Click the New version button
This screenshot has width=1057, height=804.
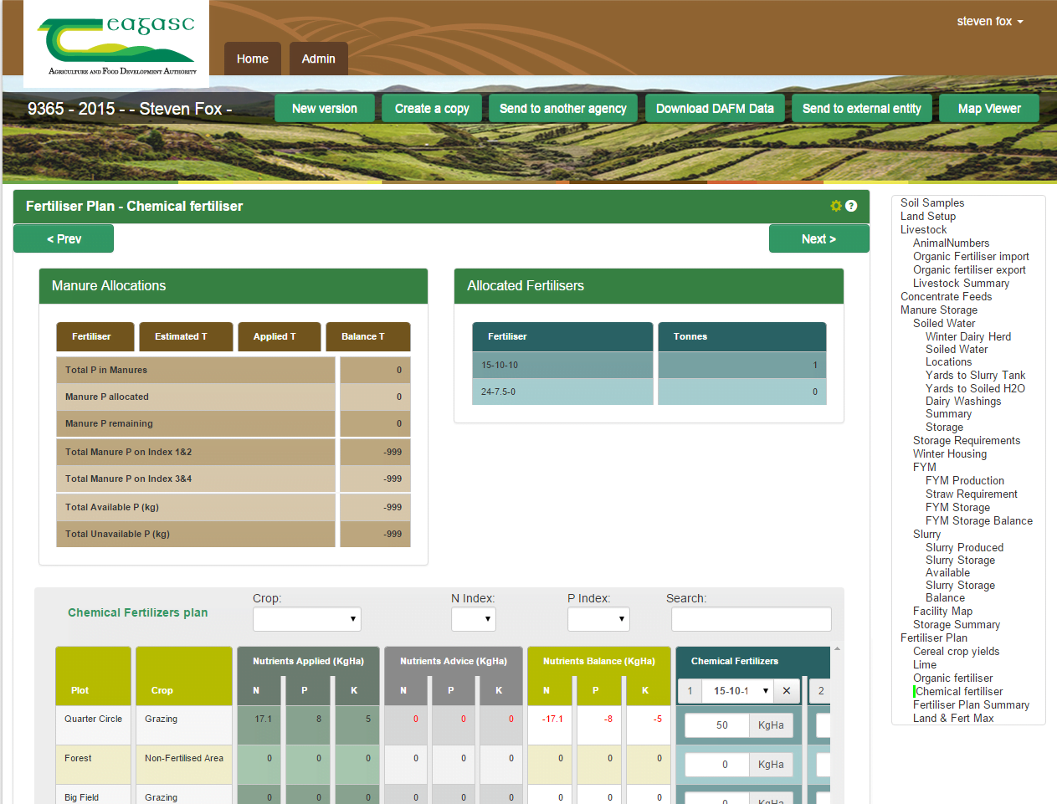tap(324, 109)
